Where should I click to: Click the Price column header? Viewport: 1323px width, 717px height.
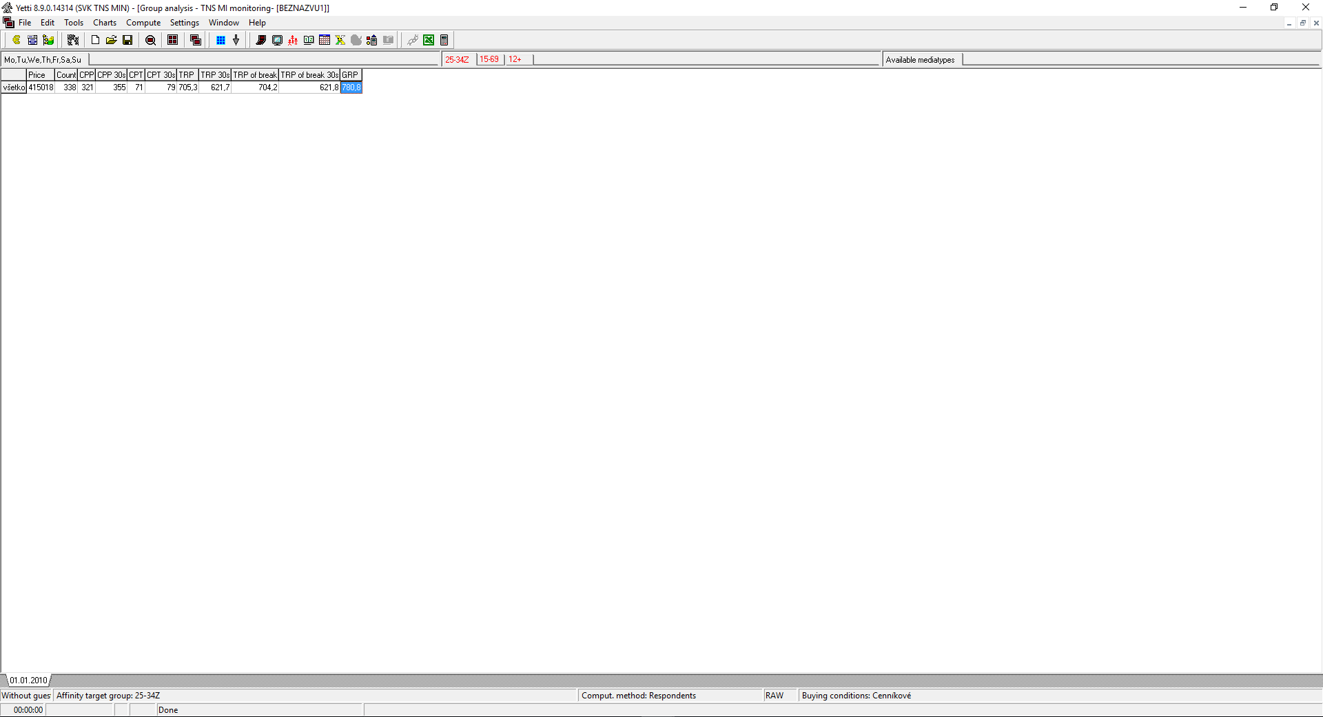click(40, 75)
